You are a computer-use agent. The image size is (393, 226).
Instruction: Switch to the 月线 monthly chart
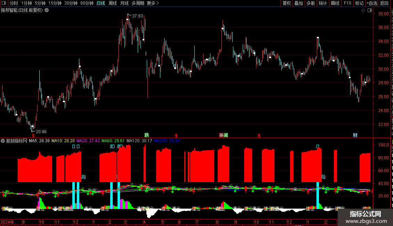point(124,3)
